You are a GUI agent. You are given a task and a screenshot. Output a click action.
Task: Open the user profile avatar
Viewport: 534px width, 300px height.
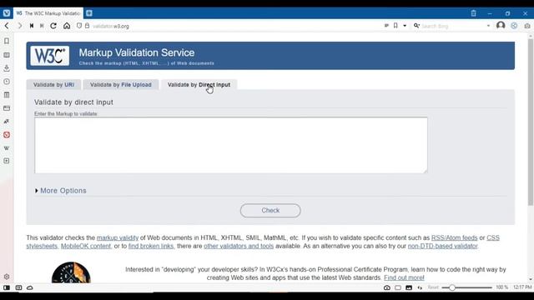pos(501,26)
